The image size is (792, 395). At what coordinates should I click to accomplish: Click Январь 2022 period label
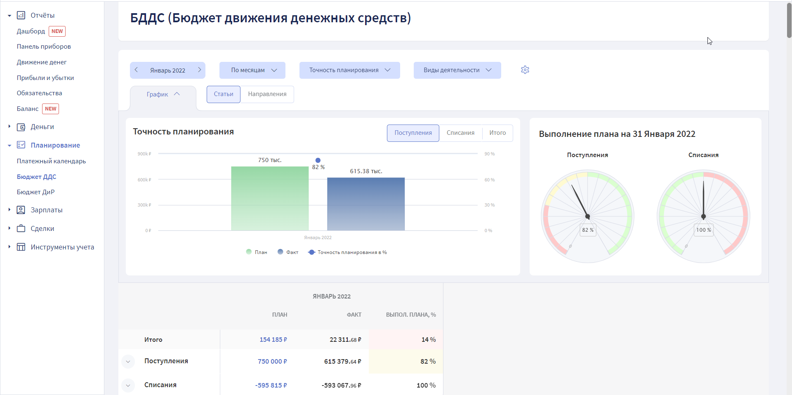(x=167, y=71)
